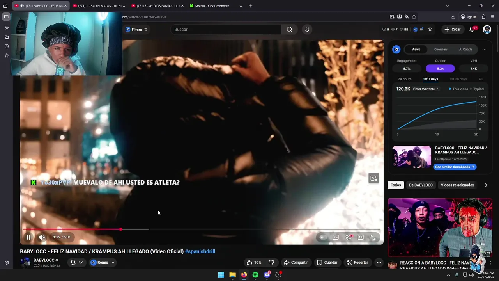Click the Remix button
499x281 pixels.
pos(99,263)
